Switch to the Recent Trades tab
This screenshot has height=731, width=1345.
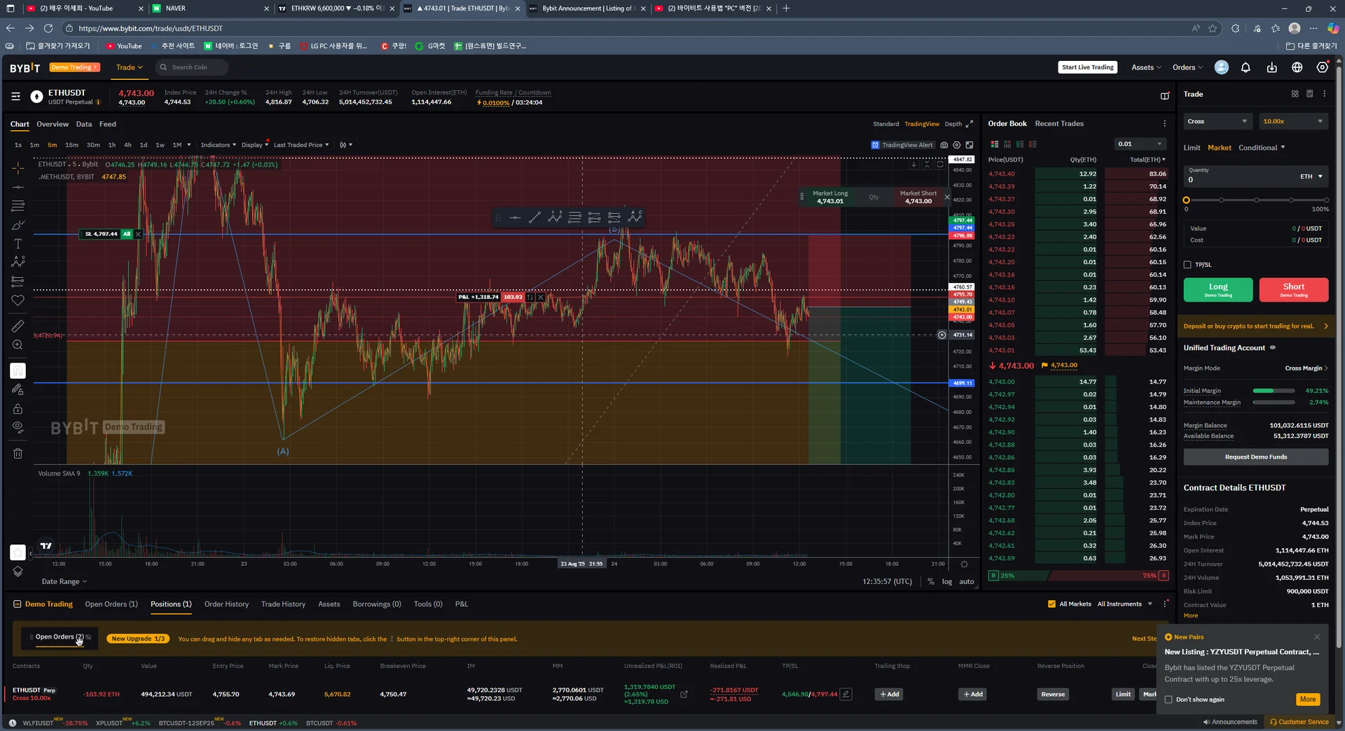pyautogui.click(x=1058, y=124)
